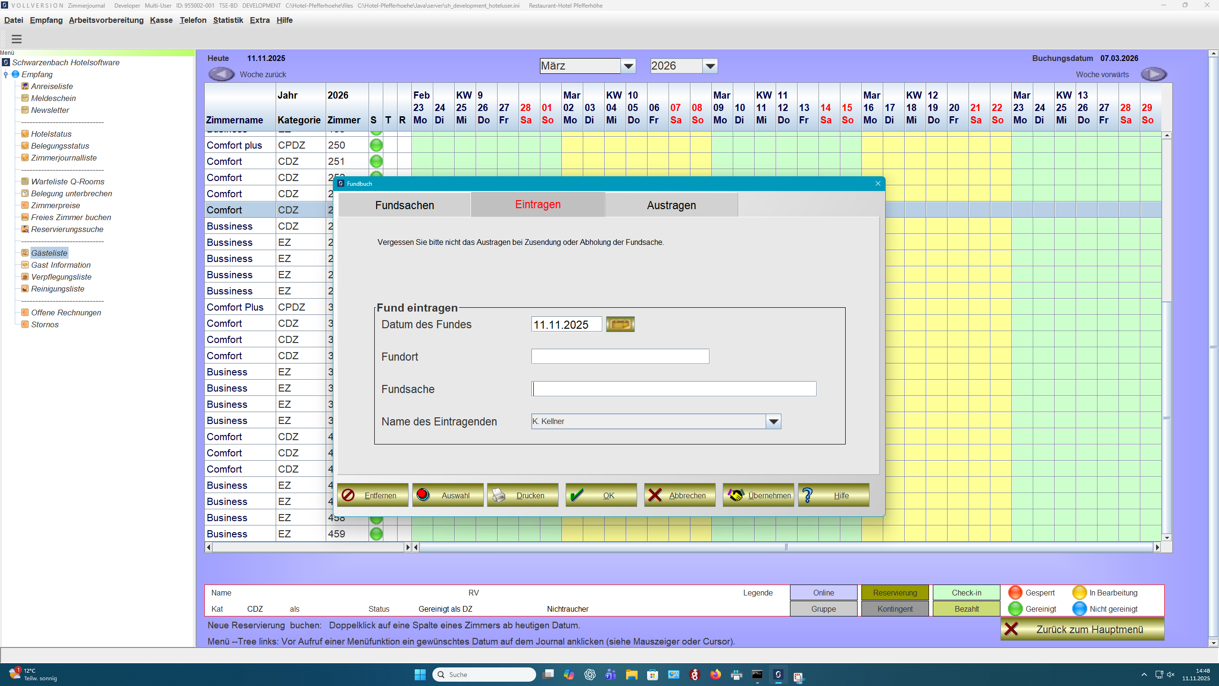
Task: Click the Woche zurück arrow icon
Action: (x=221, y=74)
